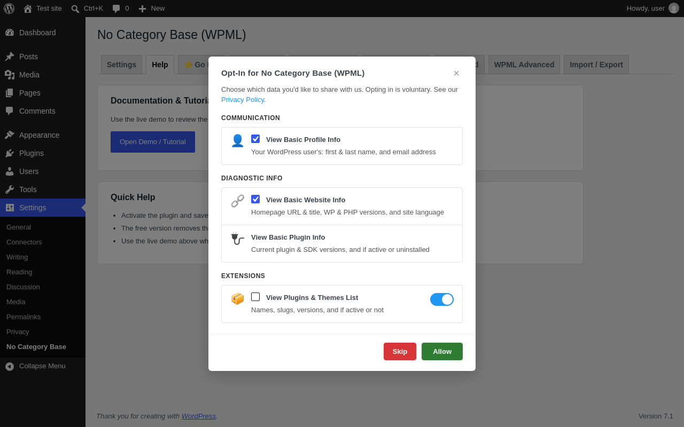Switch to the Settings tab
684x427 pixels.
click(121, 65)
